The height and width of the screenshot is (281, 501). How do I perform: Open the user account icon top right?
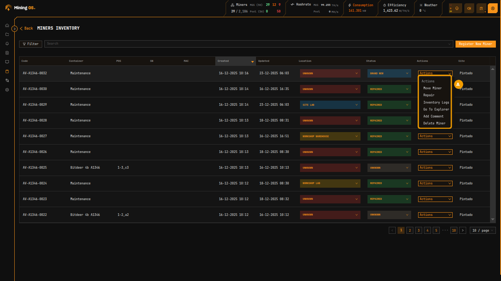click(493, 8)
